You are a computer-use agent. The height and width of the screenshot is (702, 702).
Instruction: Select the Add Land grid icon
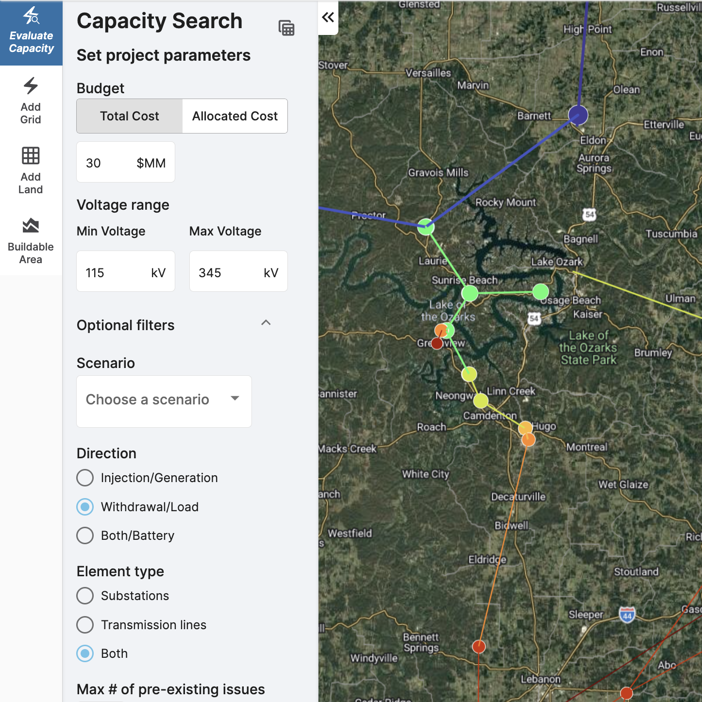pyautogui.click(x=31, y=156)
